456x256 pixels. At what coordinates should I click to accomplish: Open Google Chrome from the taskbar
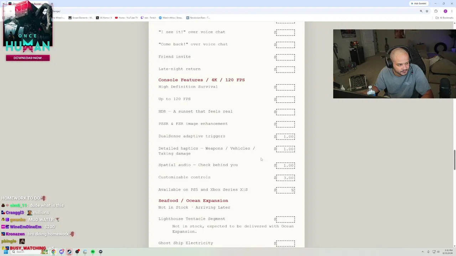coord(53,252)
